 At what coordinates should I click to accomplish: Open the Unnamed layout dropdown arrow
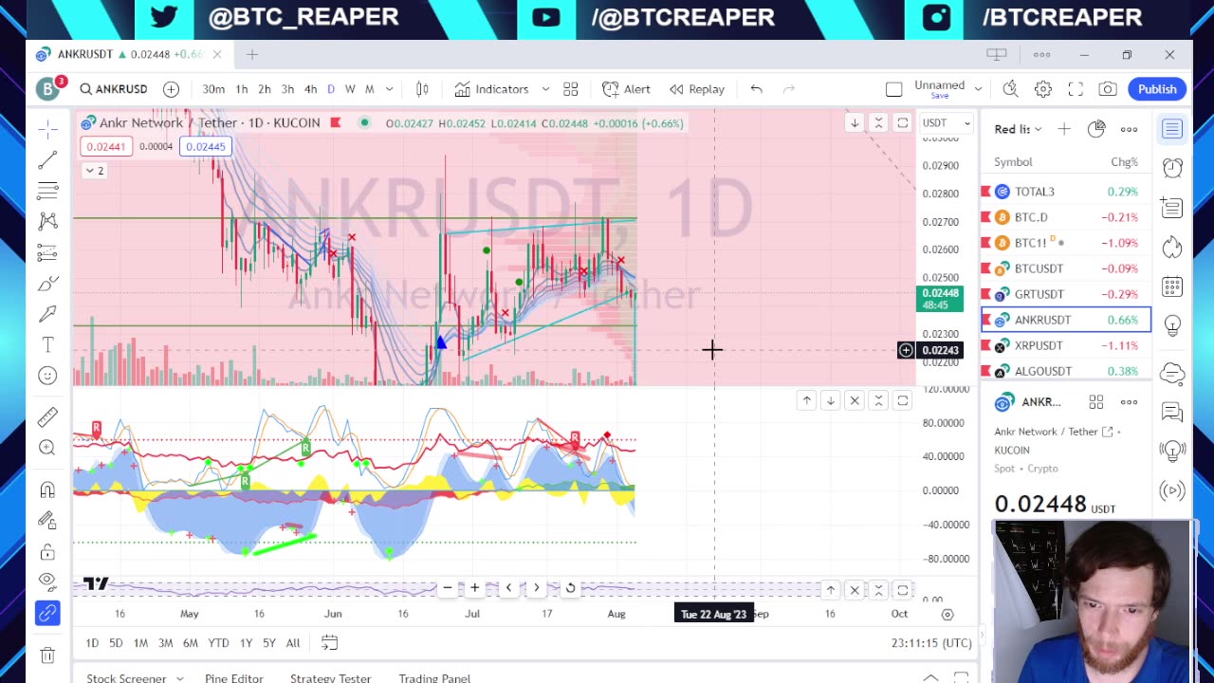pyautogui.click(x=978, y=89)
